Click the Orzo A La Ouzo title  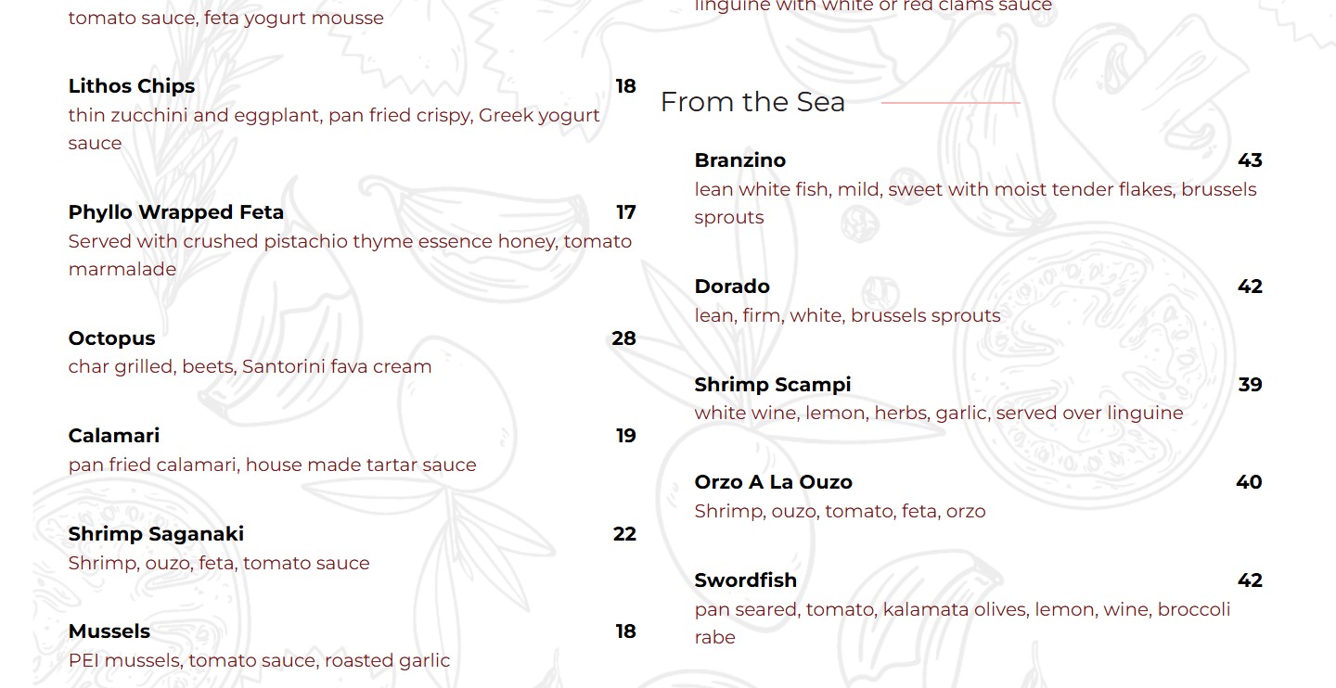click(x=773, y=482)
